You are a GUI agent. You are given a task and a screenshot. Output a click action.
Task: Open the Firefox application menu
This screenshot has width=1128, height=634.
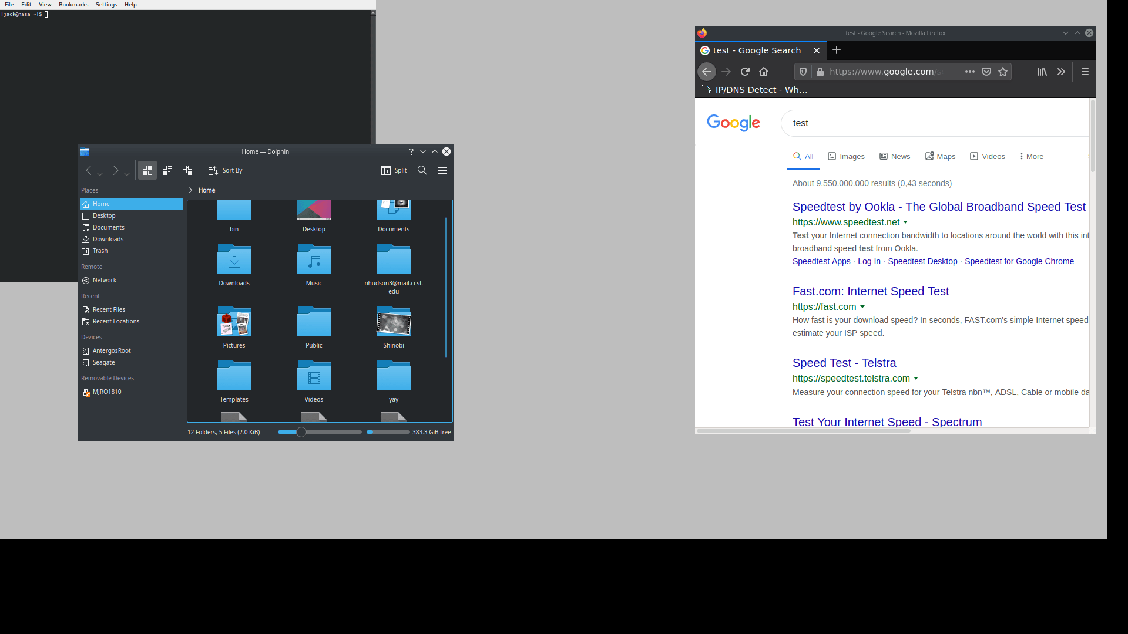[1085, 71]
